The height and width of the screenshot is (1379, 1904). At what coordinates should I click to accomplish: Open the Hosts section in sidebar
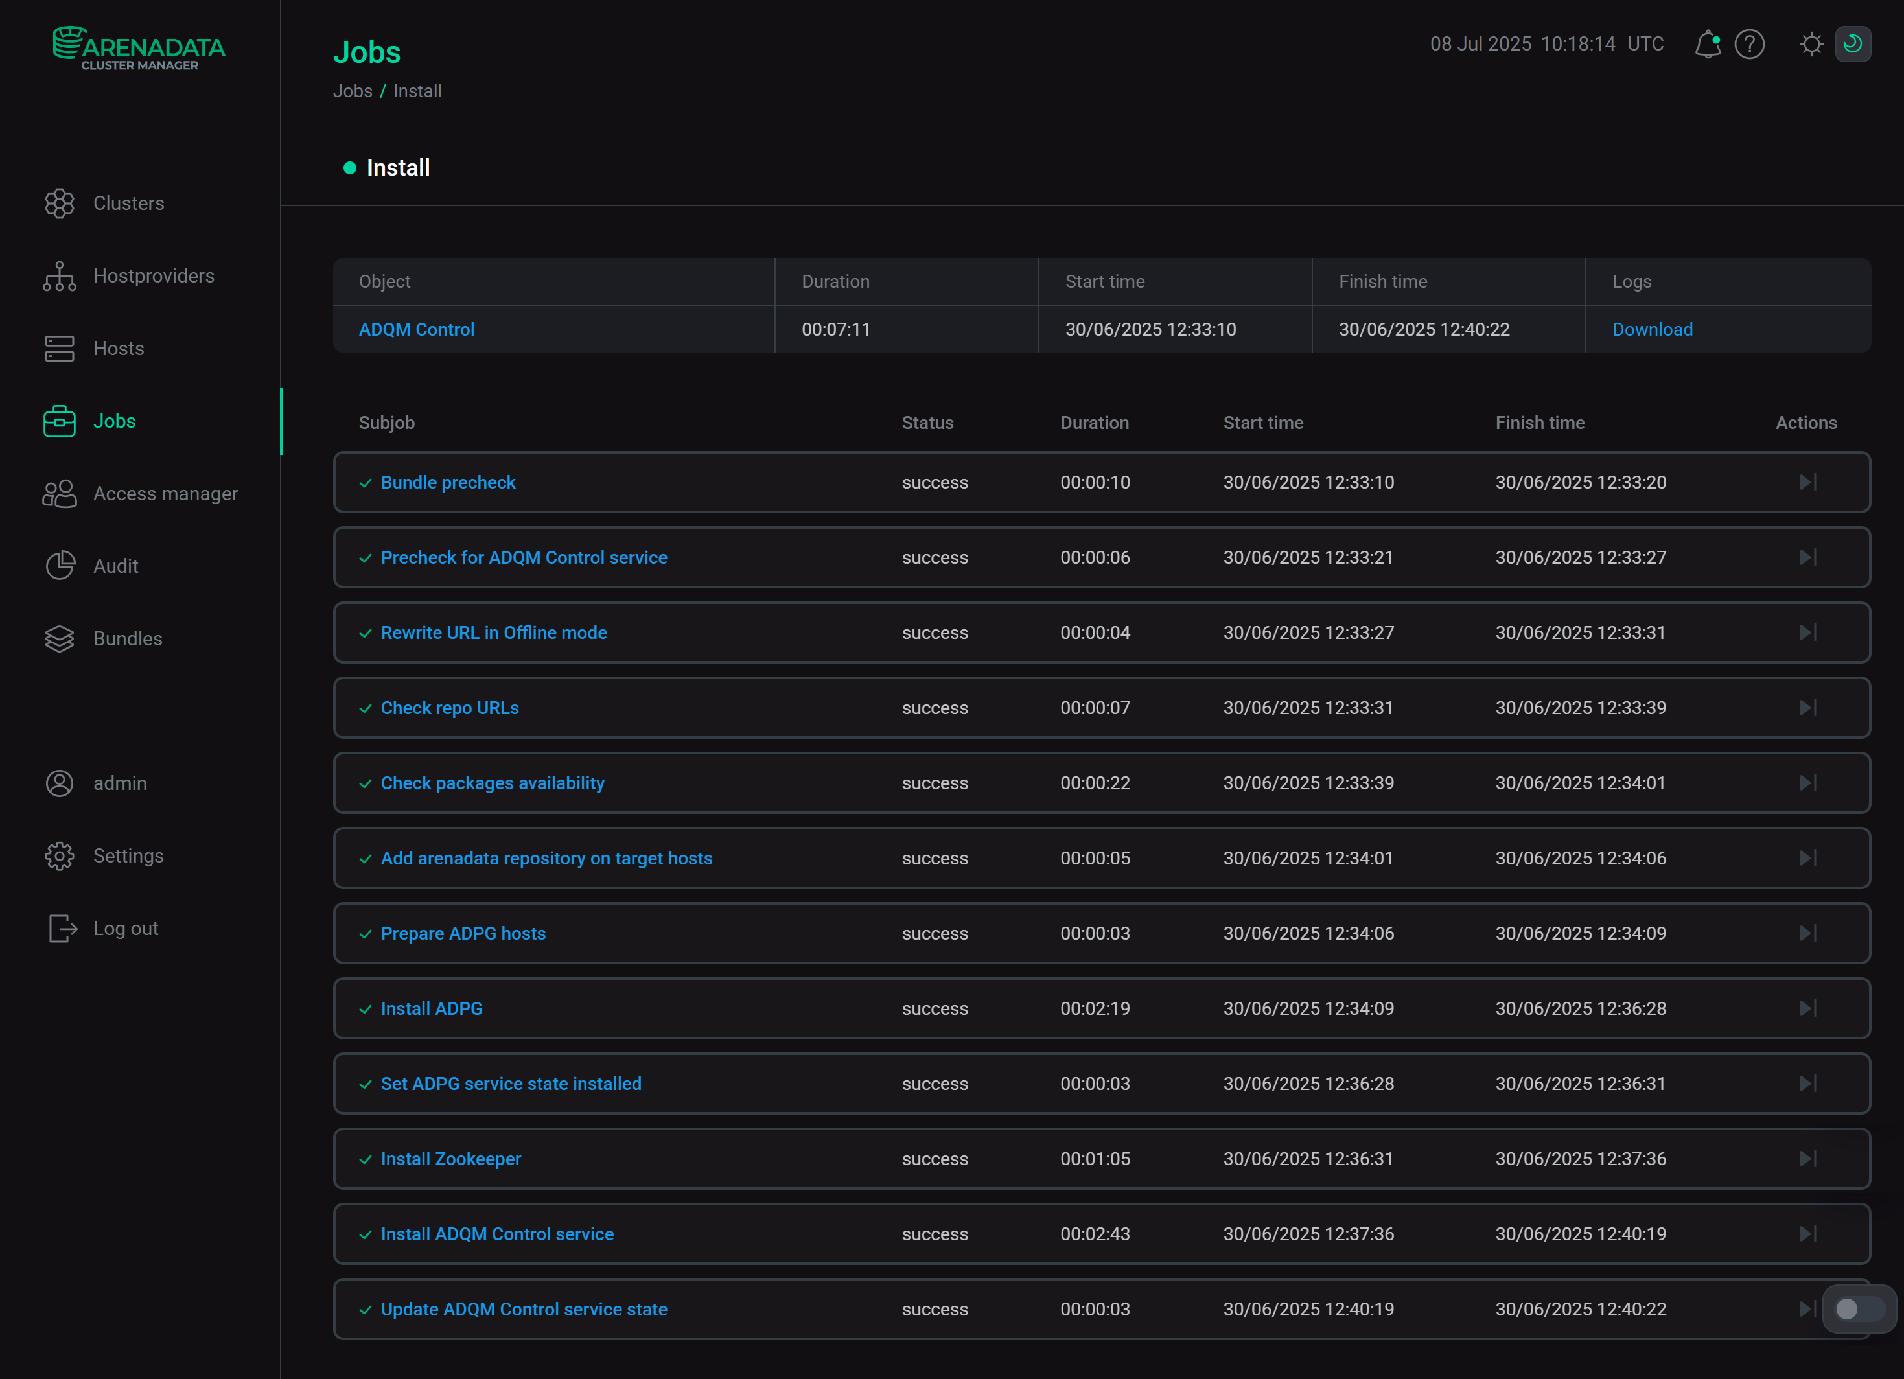click(x=117, y=349)
